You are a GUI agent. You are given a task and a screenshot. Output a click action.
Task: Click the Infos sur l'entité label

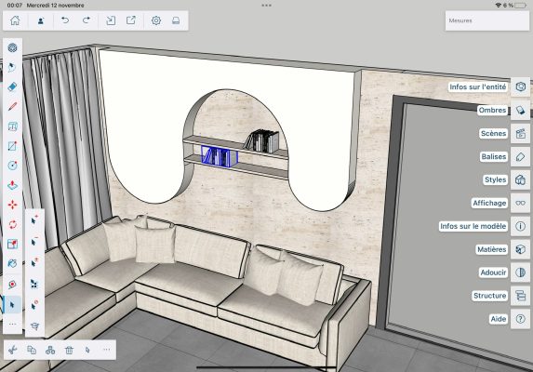(x=477, y=87)
